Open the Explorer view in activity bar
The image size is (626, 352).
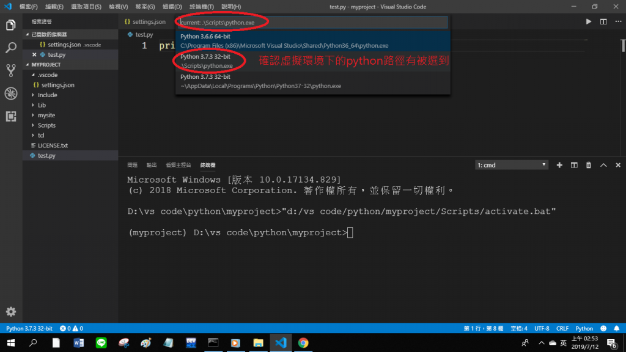[x=11, y=25]
